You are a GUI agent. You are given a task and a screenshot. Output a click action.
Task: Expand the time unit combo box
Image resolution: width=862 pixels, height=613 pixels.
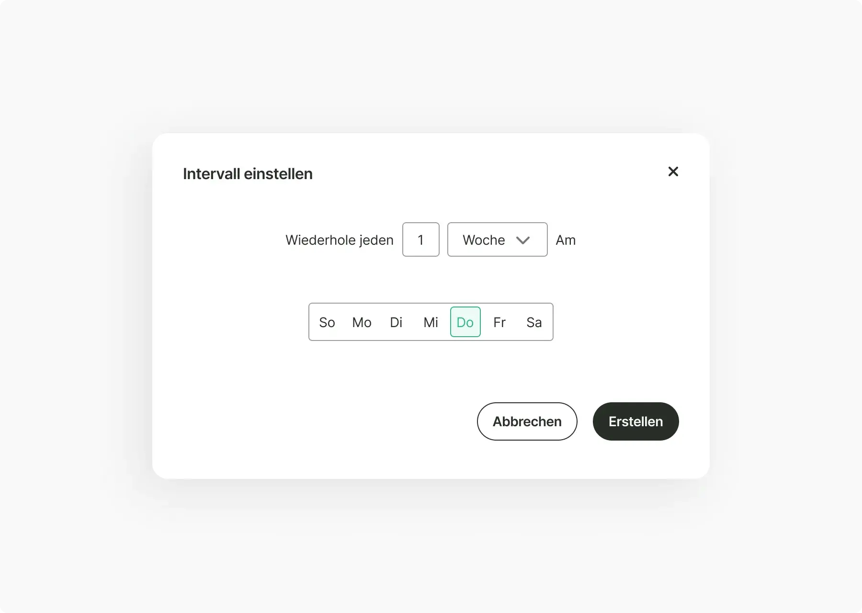coord(497,239)
